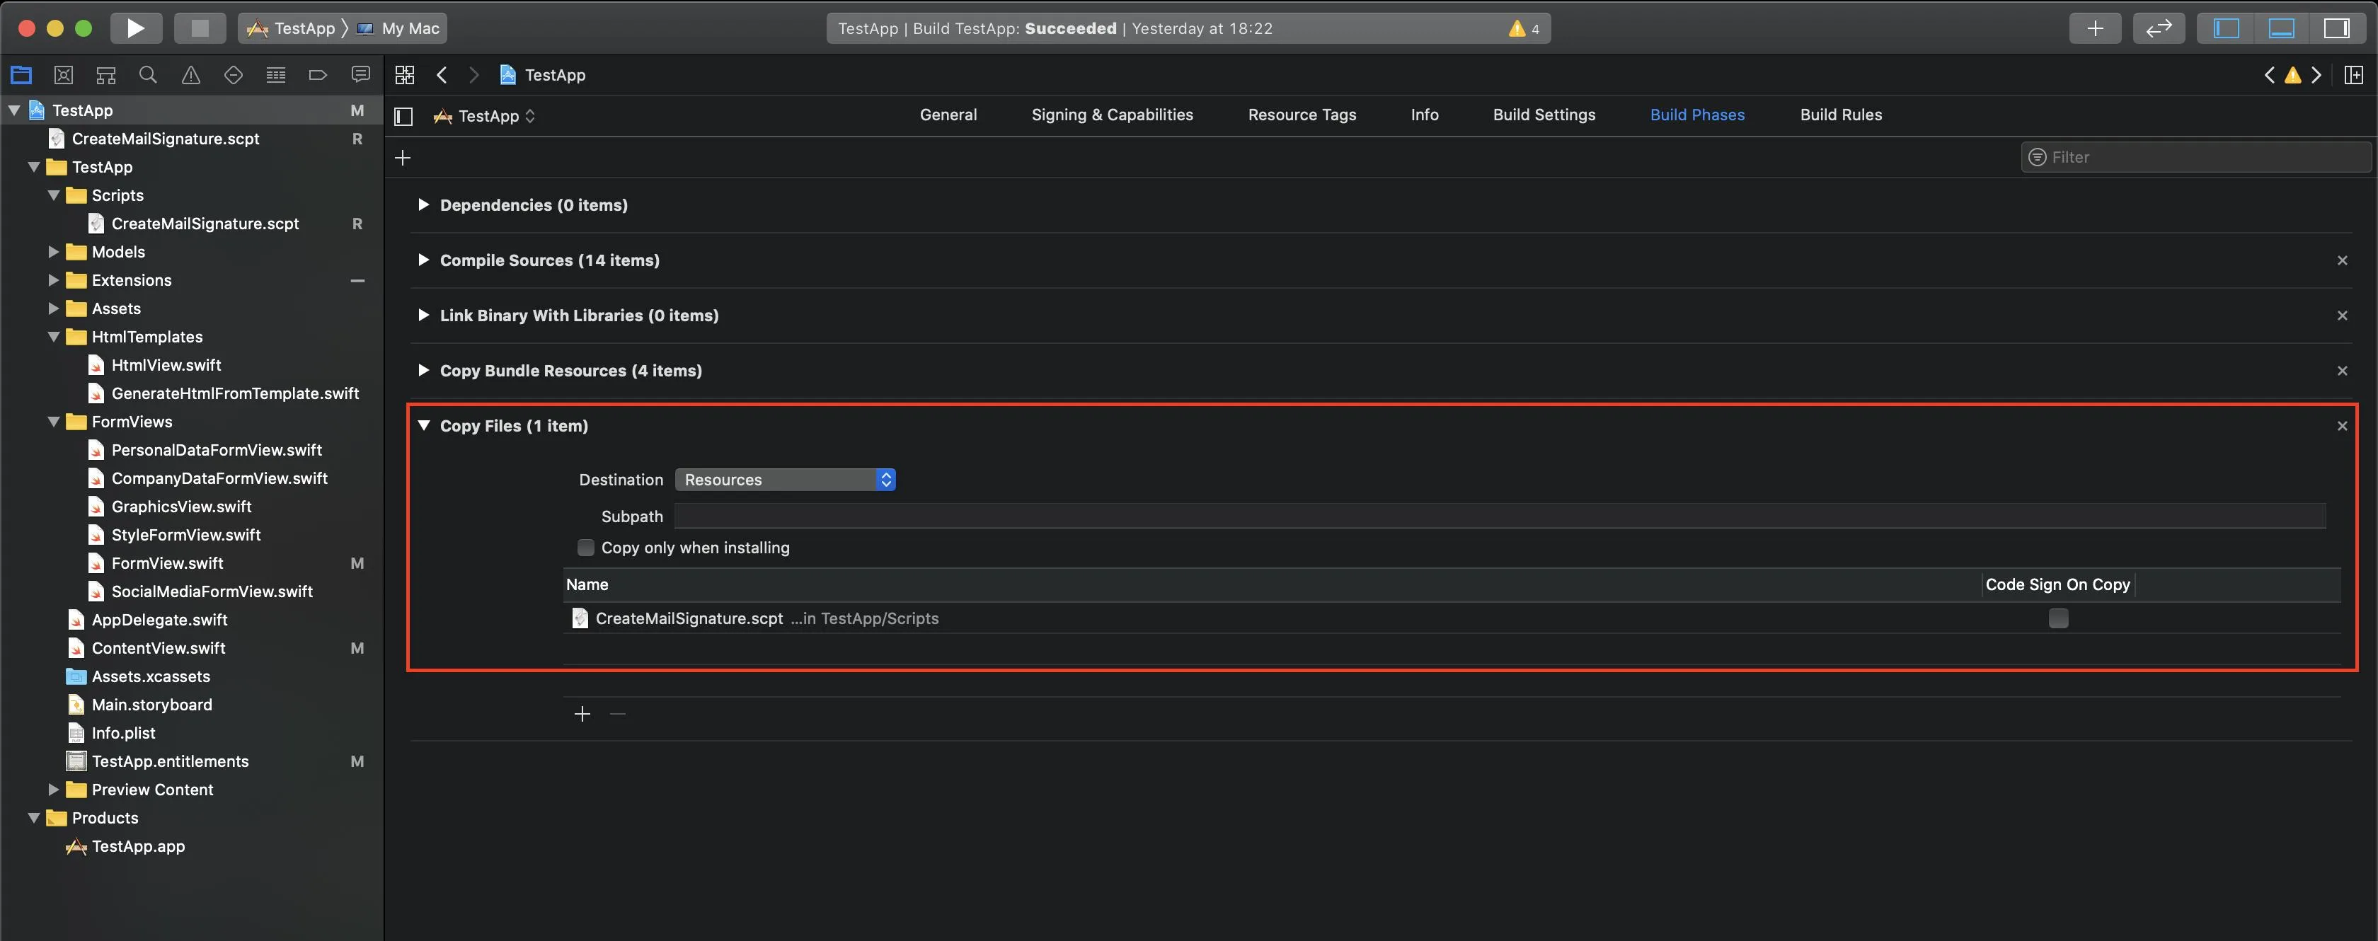The width and height of the screenshot is (2378, 941).
Task: Click the Run (play) button
Action: coord(136,28)
